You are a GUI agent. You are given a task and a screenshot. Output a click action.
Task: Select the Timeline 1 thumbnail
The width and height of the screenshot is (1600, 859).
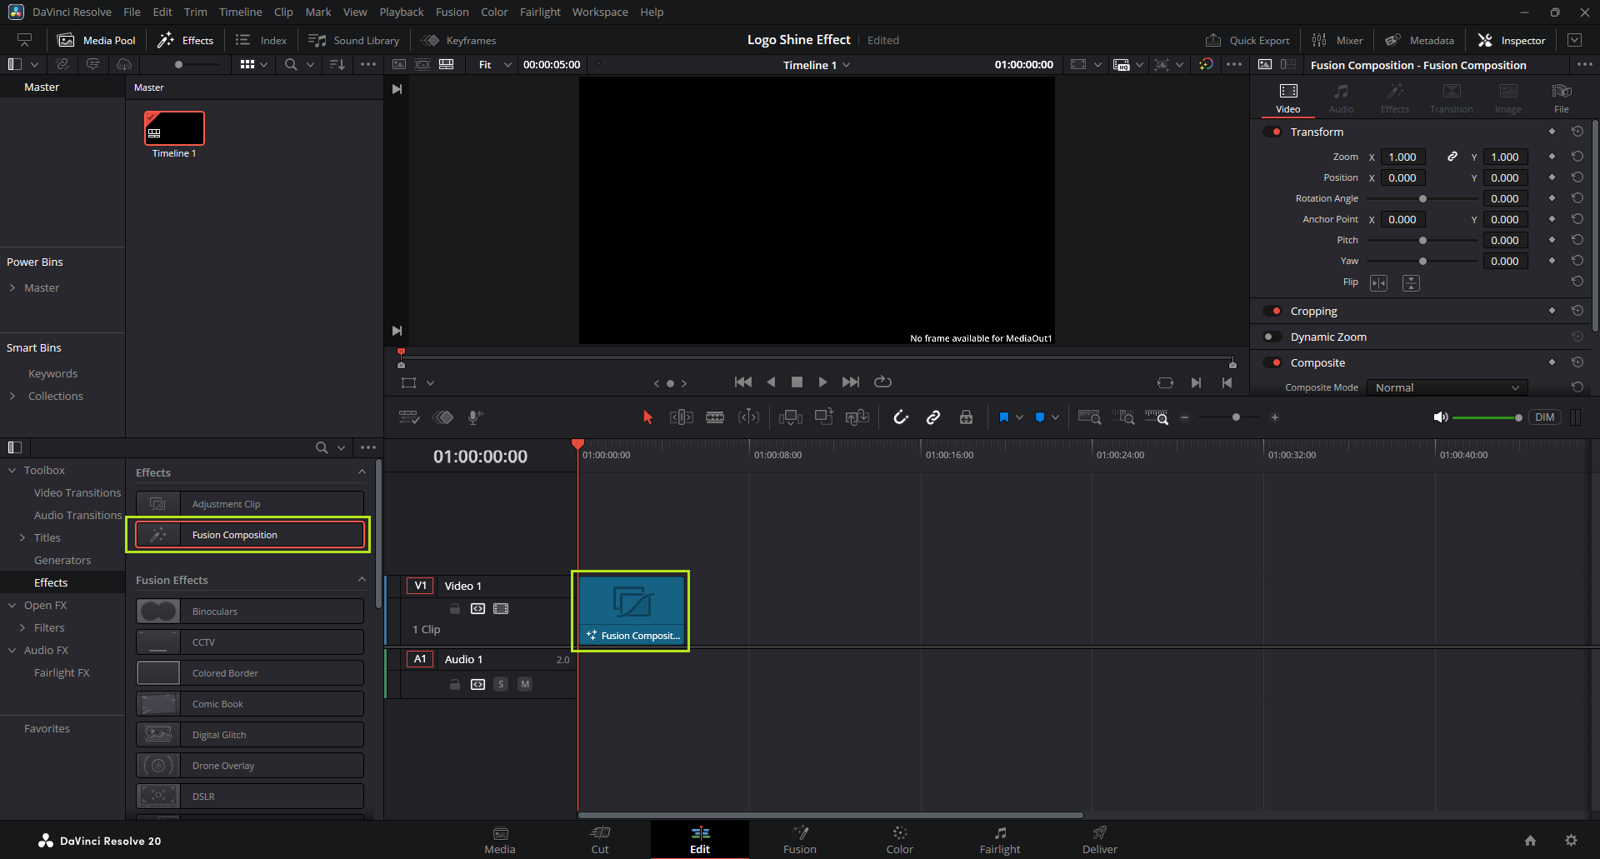(x=174, y=128)
